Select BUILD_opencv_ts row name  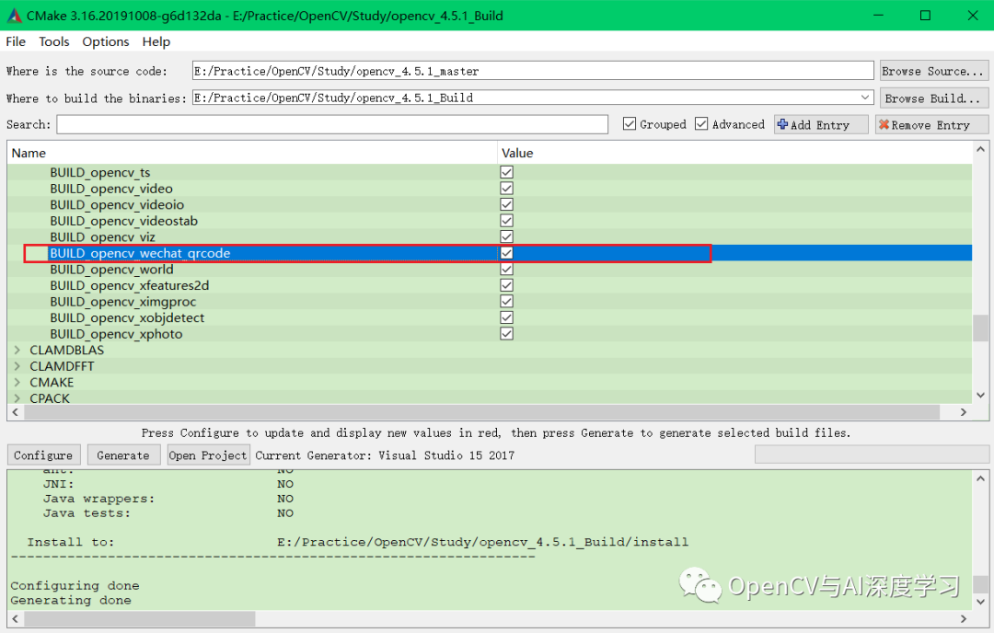pyautogui.click(x=100, y=172)
